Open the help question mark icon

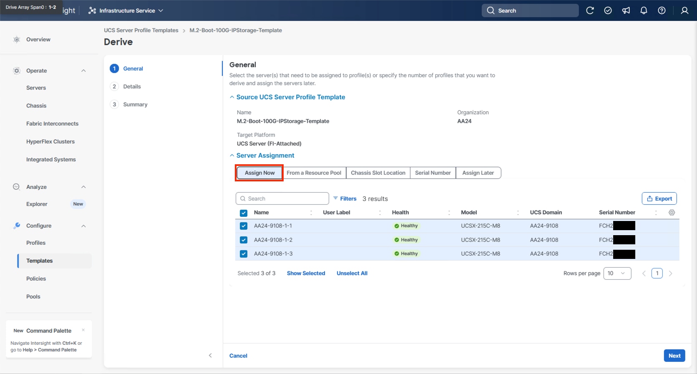[662, 10]
